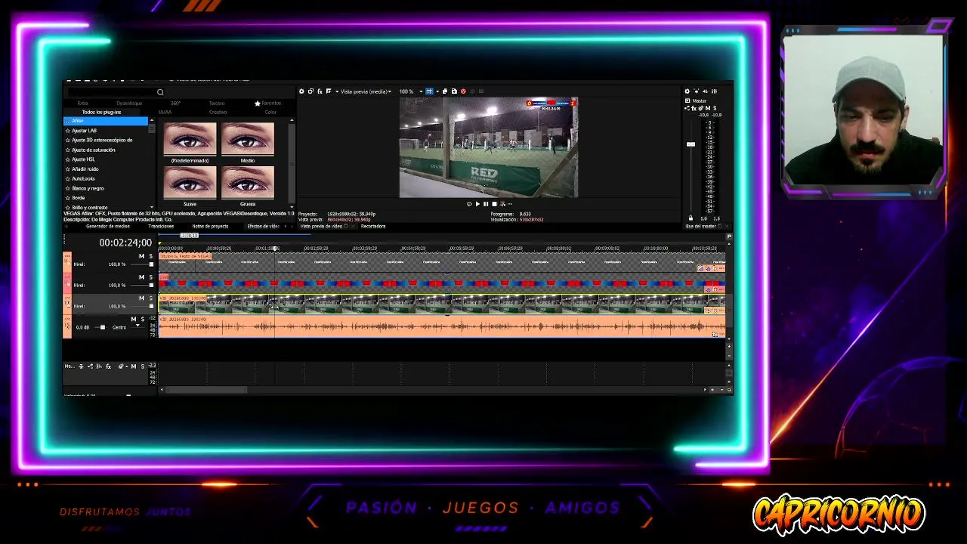Switch to the Recortadora tab

point(373,226)
